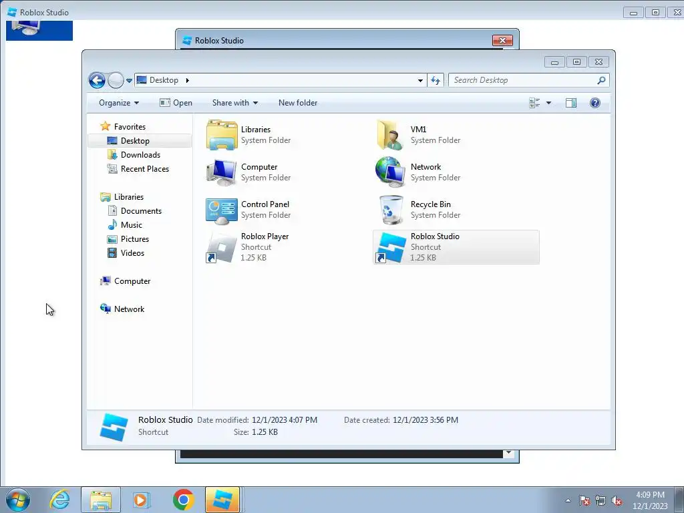Select Desktop in Favorites sidebar

140,141
